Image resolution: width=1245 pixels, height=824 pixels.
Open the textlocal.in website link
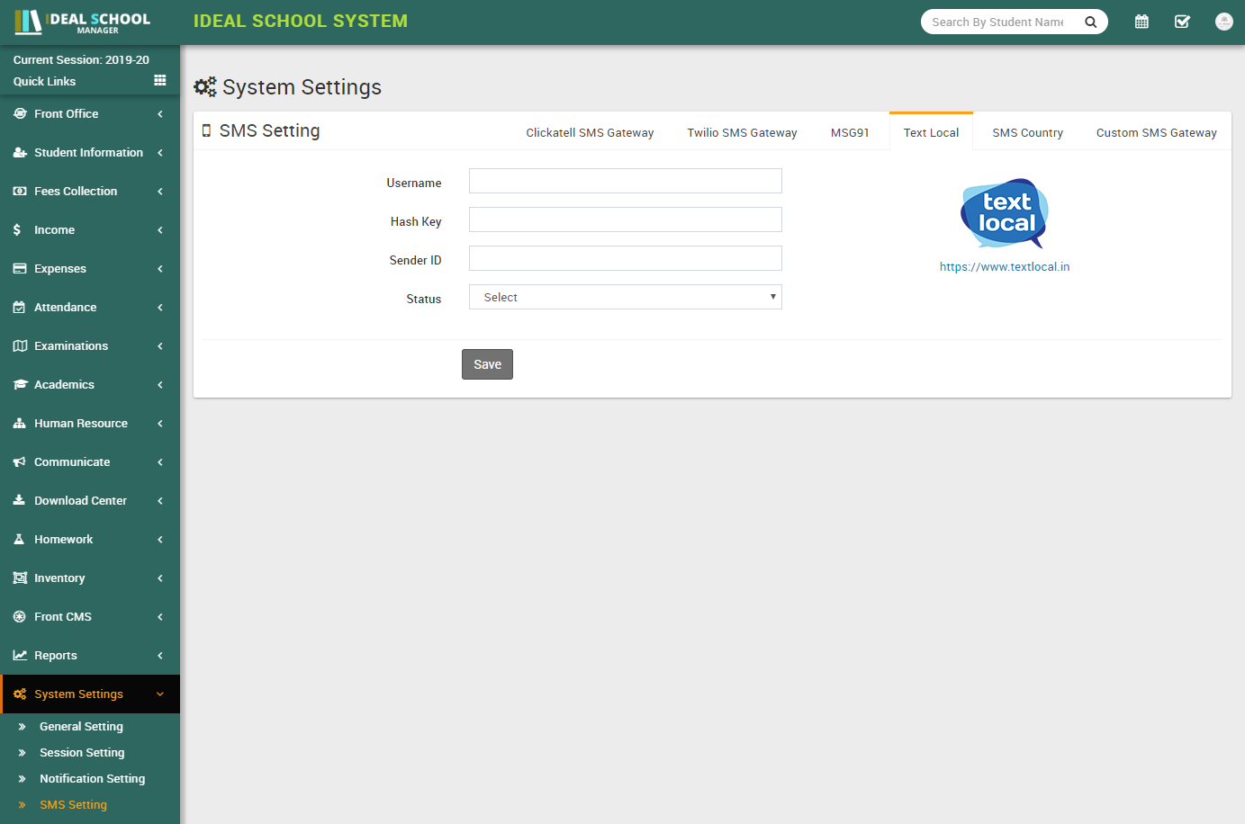coord(1005,266)
